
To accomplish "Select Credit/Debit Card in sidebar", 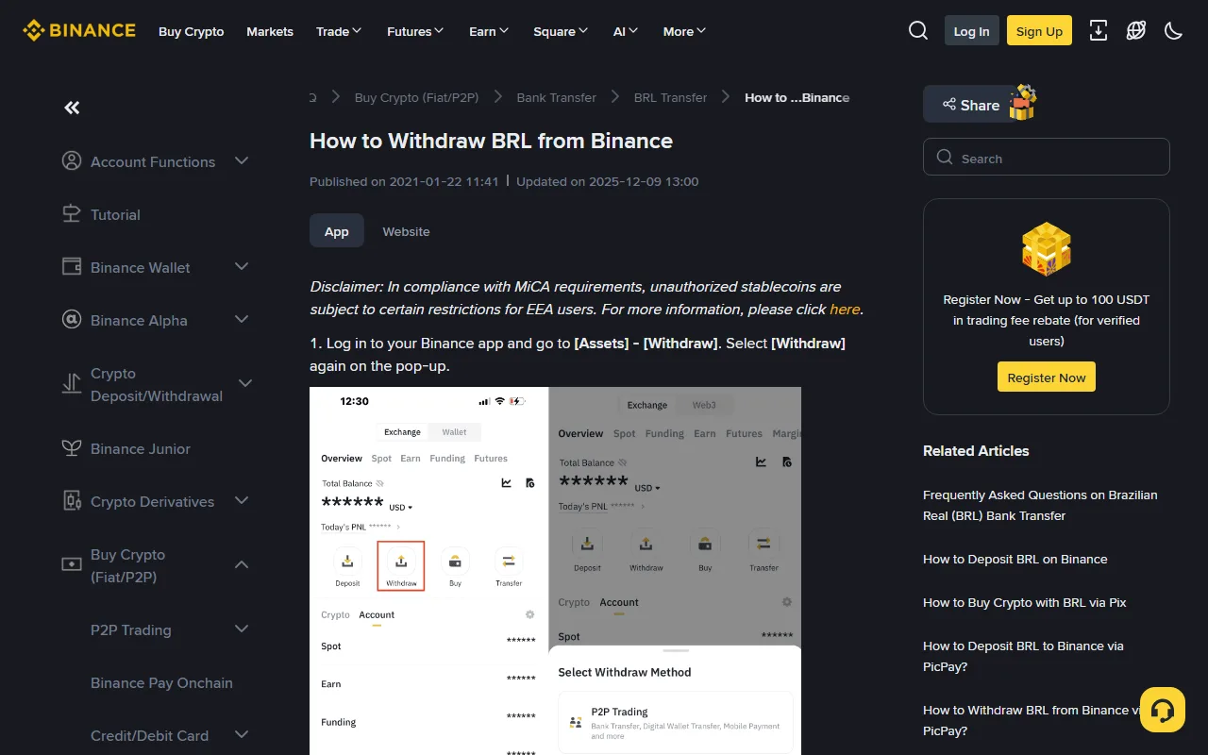I will click(x=149, y=735).
